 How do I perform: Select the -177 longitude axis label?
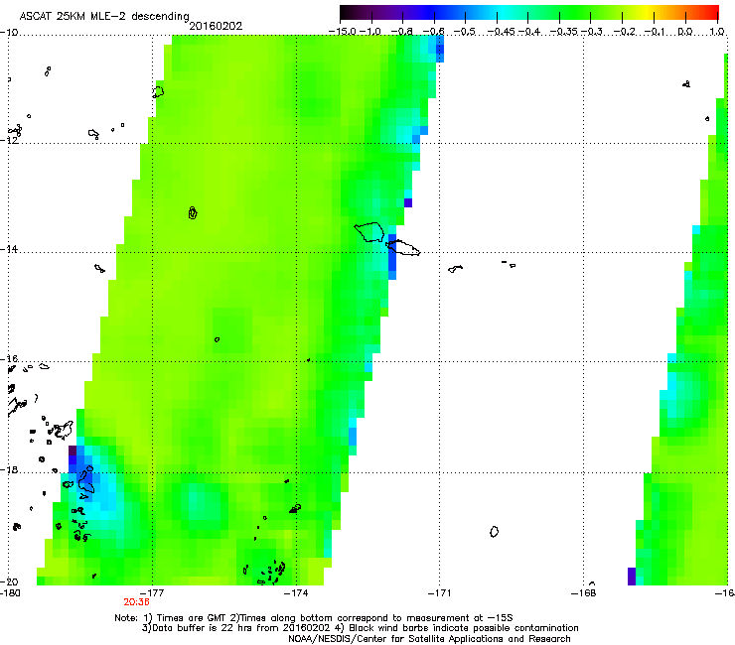pyautogui.click(x=153, y=593)
